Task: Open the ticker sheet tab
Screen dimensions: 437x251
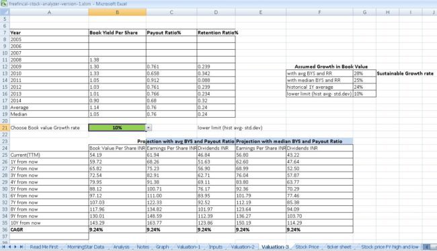Action: click(339, 247)
